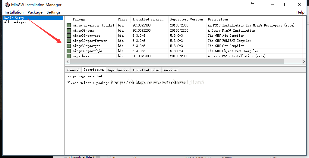
Task: Select the mingw32-gcc-ada package name
Action: click(86, 36)
